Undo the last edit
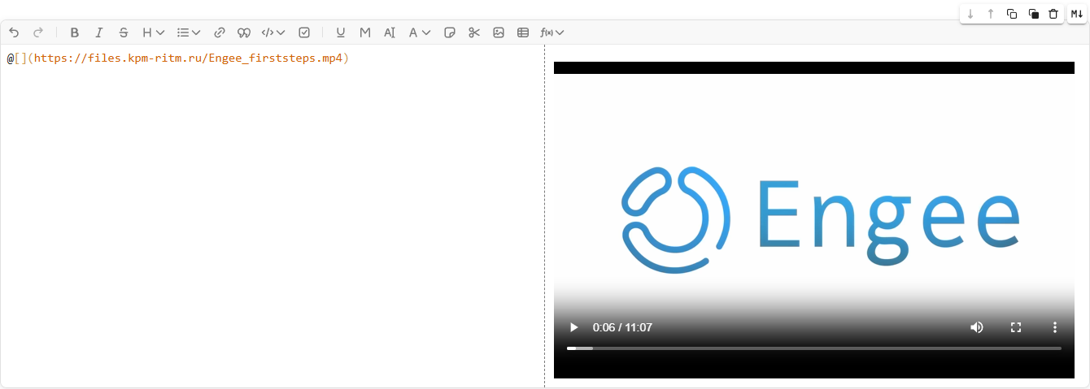1090x389 pixels. click(14, 32)
